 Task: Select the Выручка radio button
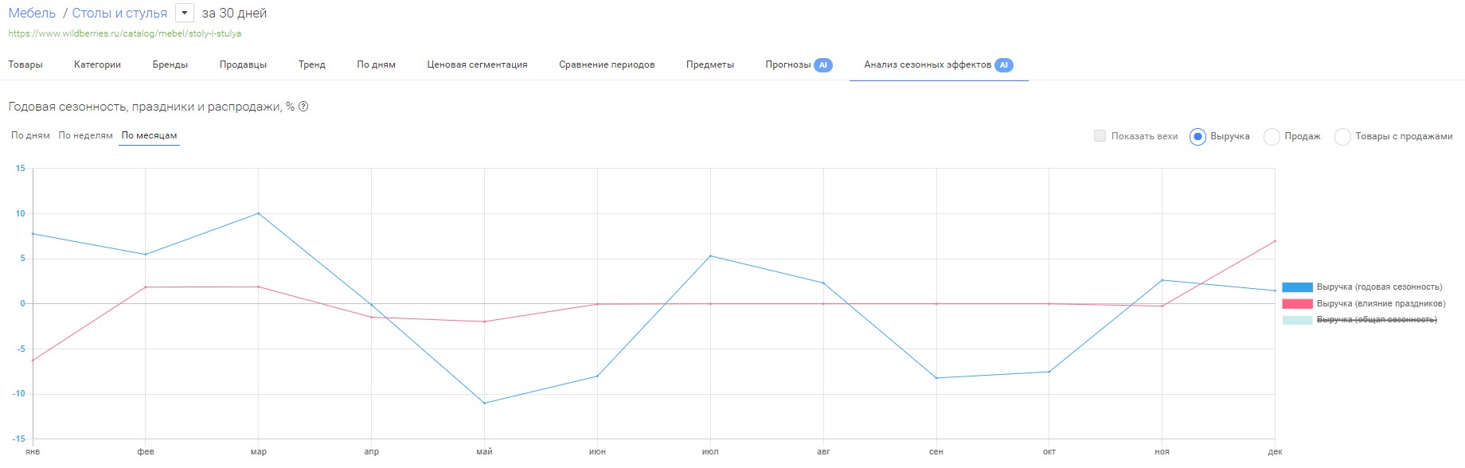pos(1197,137)
